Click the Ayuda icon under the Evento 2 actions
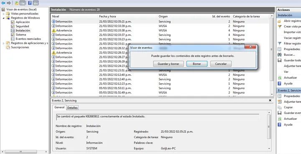This screenshot has width=301, height=154. pyautogui.click(x=280, y=124)
